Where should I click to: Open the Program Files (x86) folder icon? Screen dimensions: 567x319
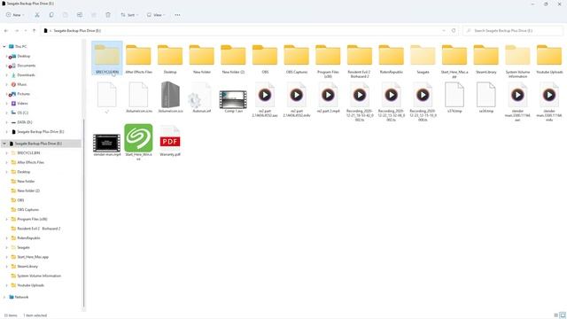point(328,55)
